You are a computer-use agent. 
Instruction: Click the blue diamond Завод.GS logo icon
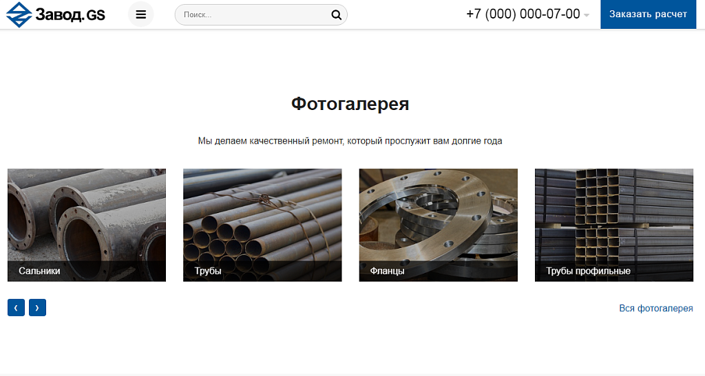19,14
